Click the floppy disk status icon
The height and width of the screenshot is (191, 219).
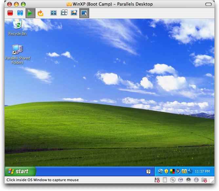[157, 180]
